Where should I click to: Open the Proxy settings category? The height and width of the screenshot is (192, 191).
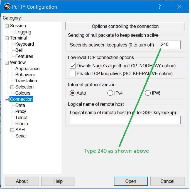pyautogui.click(x=21, y=111)
